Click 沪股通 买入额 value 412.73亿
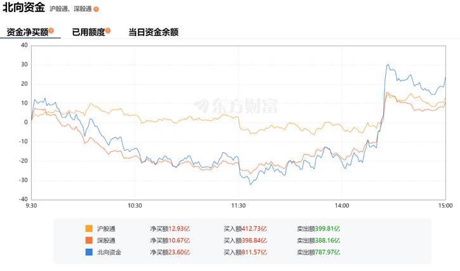The height and width of the screenshot is (271, 460). coord(254,229)
